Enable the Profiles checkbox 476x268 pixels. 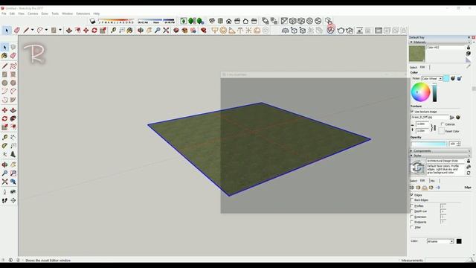412,205
